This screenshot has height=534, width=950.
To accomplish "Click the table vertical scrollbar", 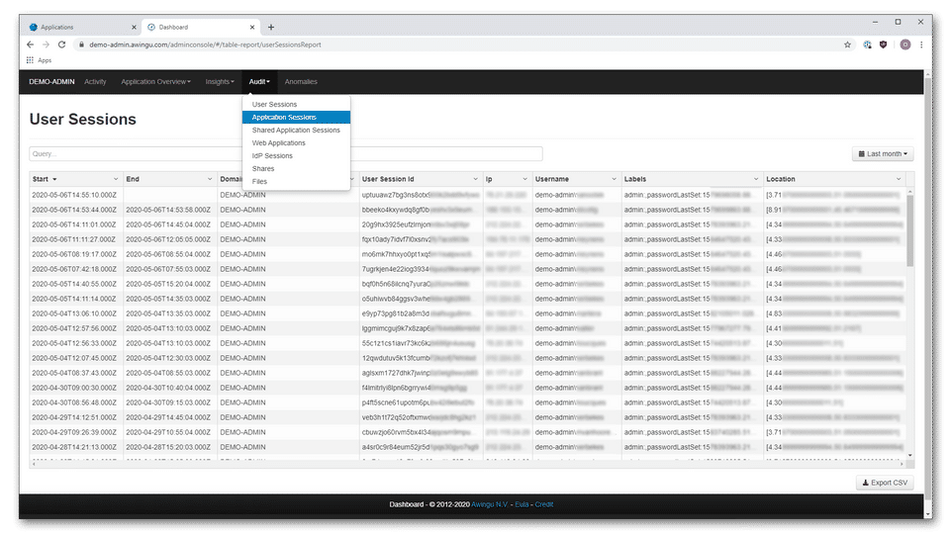I will (910, 230).
